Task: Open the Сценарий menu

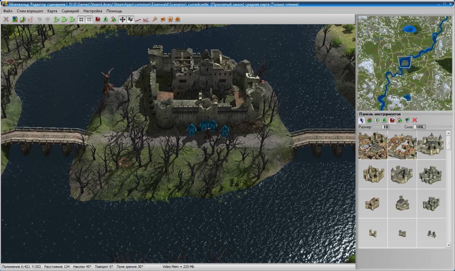Action: (70, 11)
